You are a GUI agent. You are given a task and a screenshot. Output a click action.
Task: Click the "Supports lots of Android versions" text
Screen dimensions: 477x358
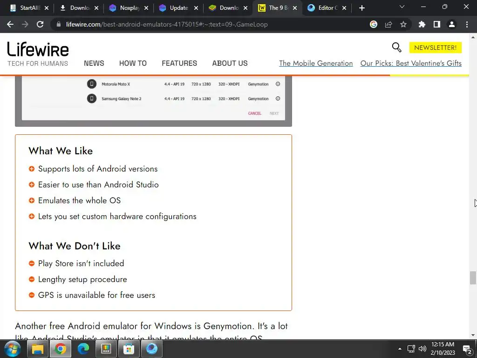(98, 169)
